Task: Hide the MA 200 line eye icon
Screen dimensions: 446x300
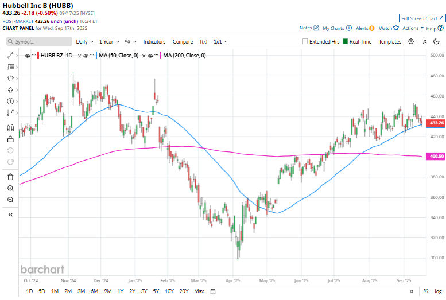Action: [150, 56]
